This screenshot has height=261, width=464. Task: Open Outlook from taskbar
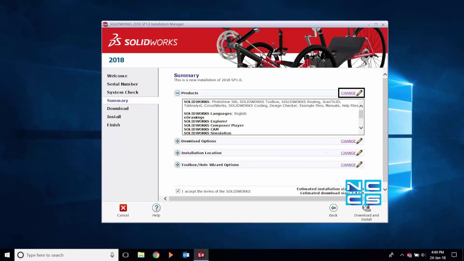(x=186, y=255)
